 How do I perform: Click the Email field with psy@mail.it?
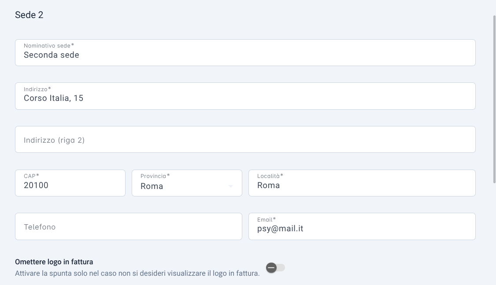[x=362, y=226]
